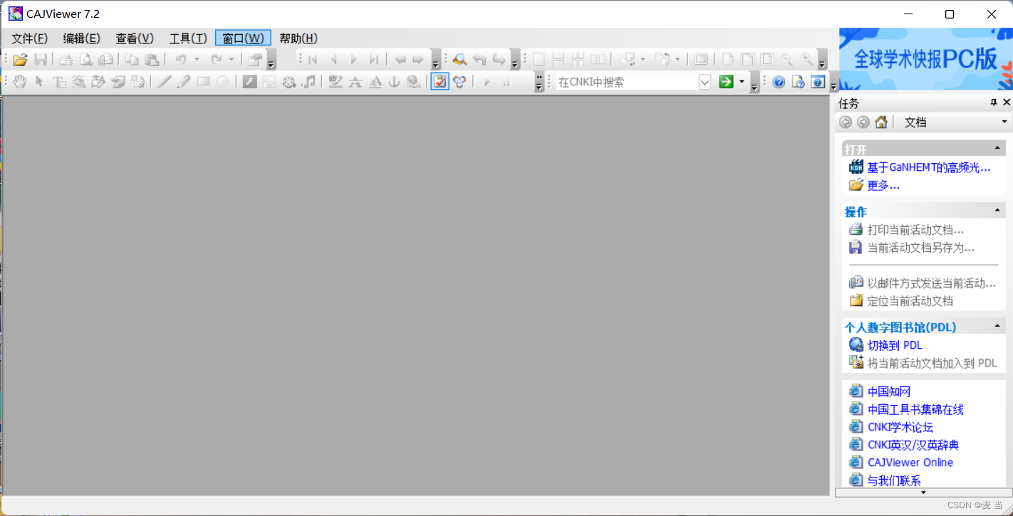
Task: Open the Undo history dropdown arrow
Action: pos(197,60)
